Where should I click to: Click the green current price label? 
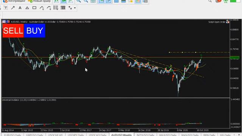[x=235, y=58]
